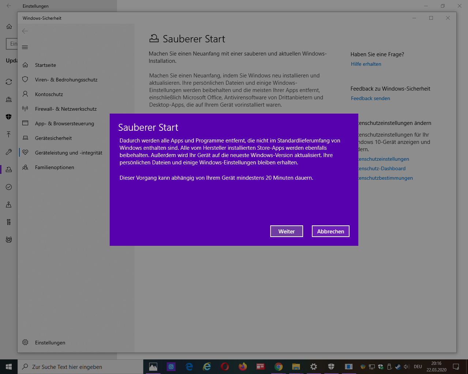Viewport: 468px width, 374px height.
Task: Open the Hilfe erhalten link
Action: 366,64
